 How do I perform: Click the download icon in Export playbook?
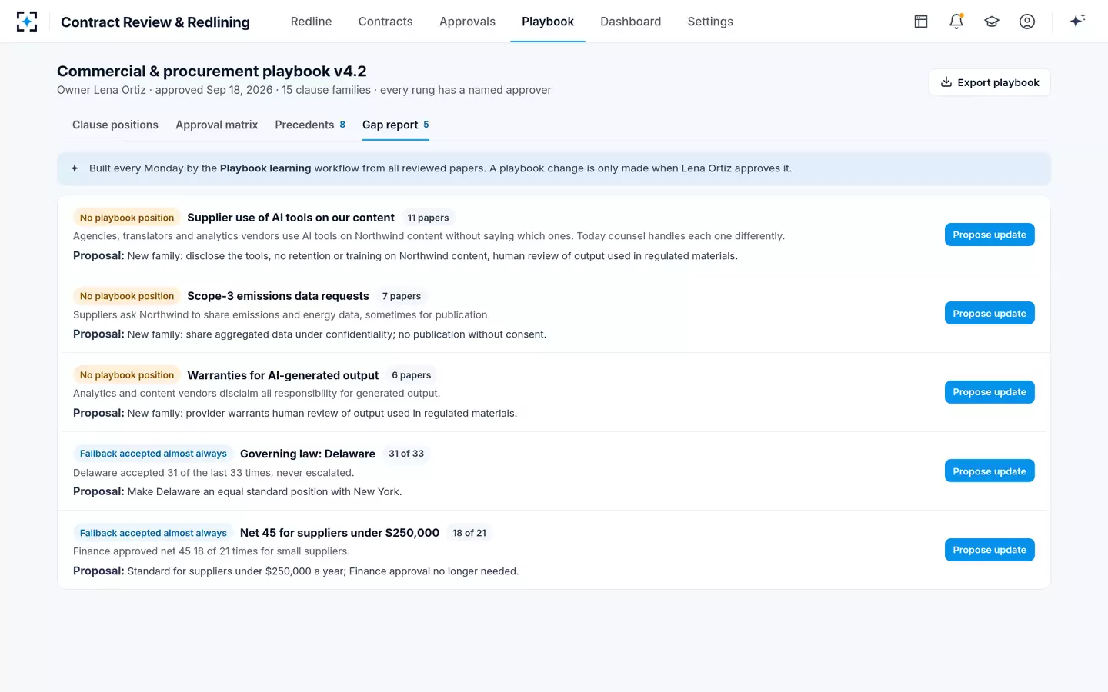(x=946, y=82)
